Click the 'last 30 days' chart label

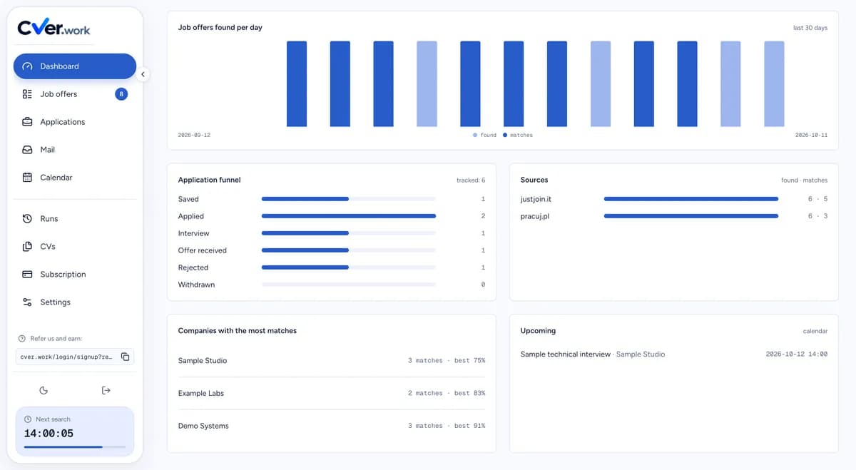[x=810, y=28]
